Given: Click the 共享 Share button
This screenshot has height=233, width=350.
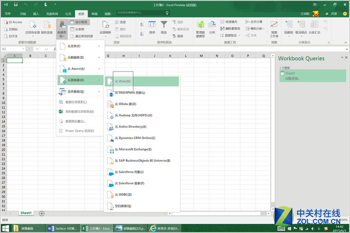Looking at the screenshot, I should [331, 14].
